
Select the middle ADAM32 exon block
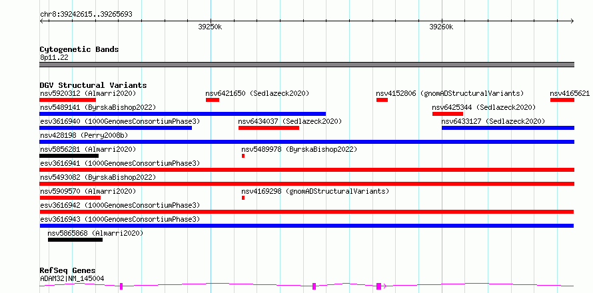coord(314,286)
